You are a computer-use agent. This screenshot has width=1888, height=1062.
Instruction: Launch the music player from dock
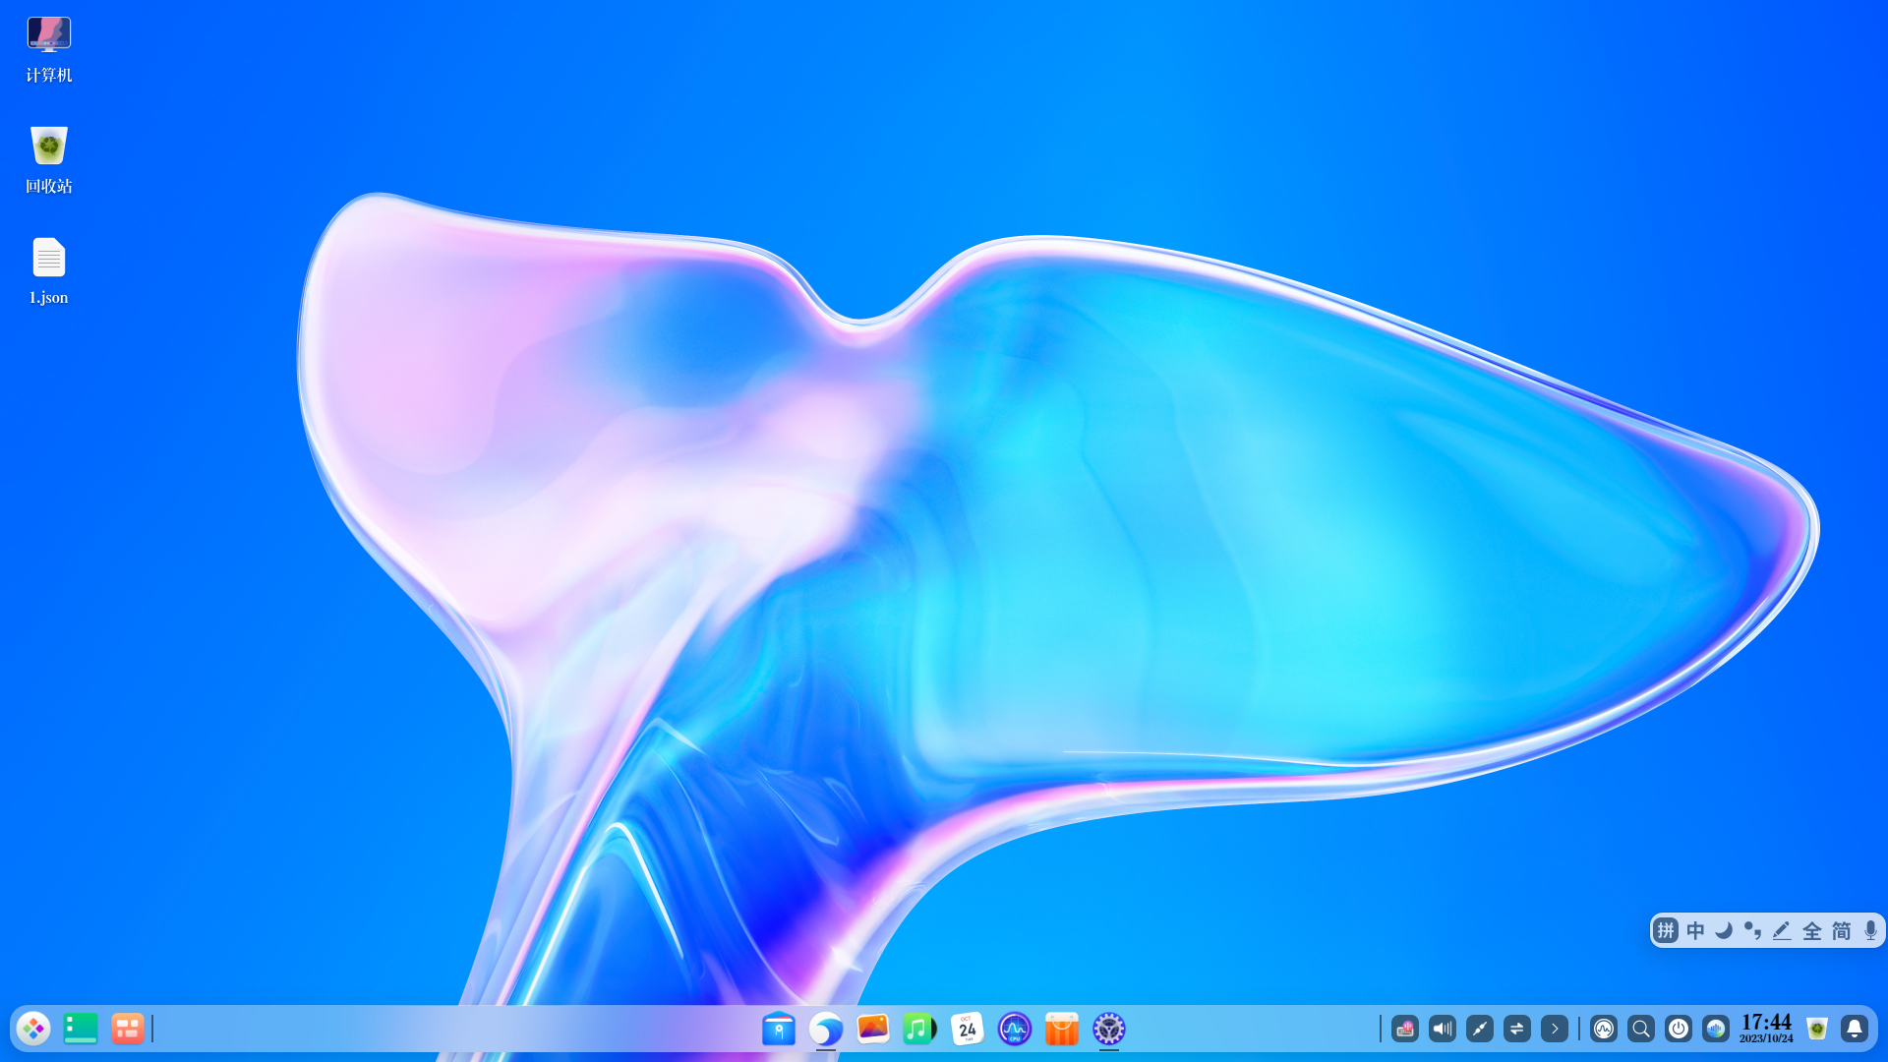919,1029
